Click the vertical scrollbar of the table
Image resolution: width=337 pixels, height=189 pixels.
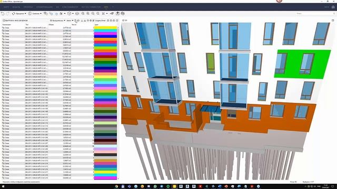point(118,103)
